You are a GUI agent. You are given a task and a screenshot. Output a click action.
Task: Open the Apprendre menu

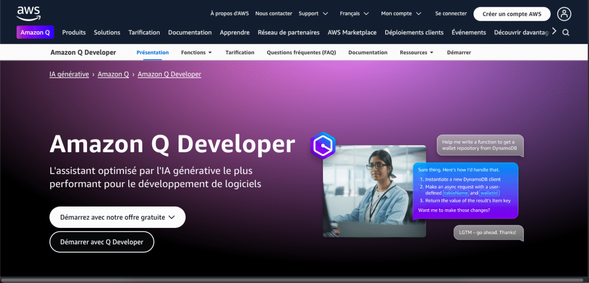pyautogui.click(x=235, y=33)
